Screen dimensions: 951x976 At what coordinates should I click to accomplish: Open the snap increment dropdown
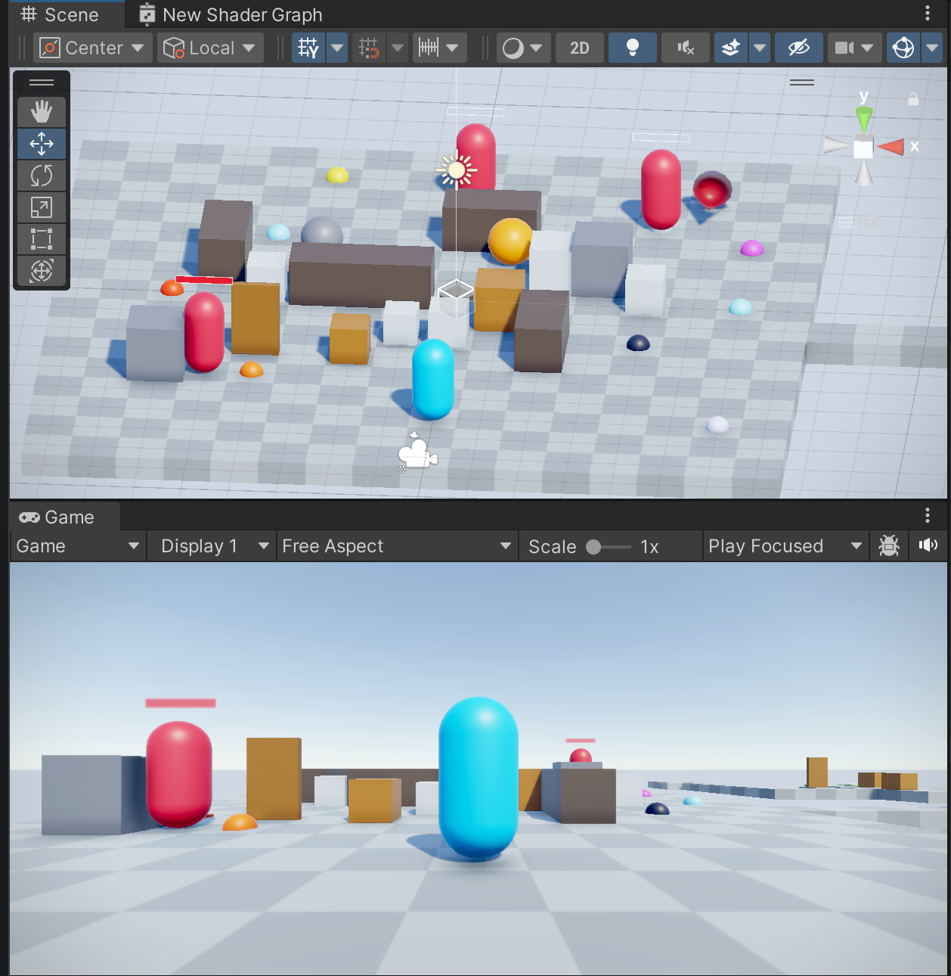pyautogui.click(x=398, y=48)
